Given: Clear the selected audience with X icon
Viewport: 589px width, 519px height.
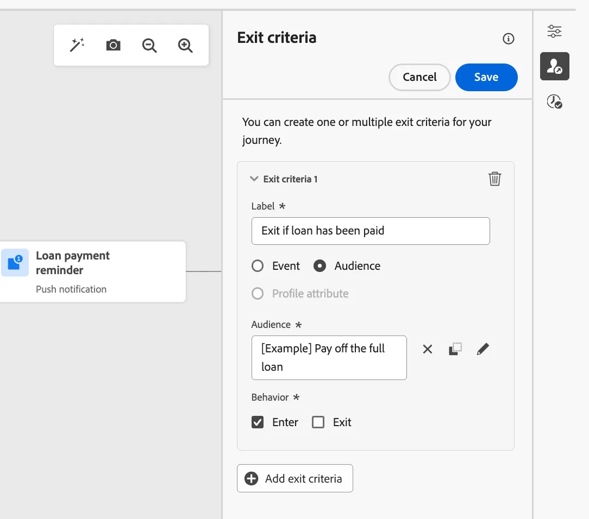Looking at the screenshot, I should (x=428, y=349).
